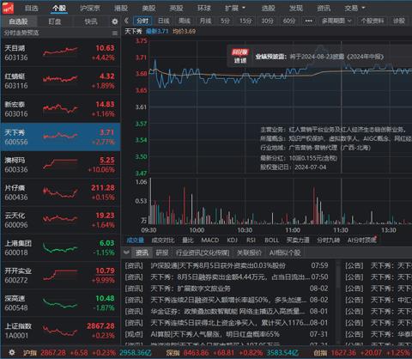Image resolution: width=412 pixels, height=359 pixels.
Task: Open the 行业资讯[文化传媒] tab
Action: (203, 253)
